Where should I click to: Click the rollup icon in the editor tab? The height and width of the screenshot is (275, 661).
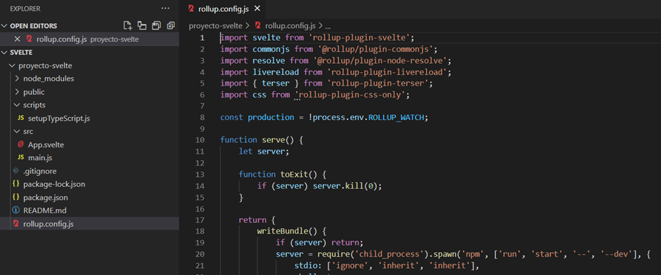point(192,8)
